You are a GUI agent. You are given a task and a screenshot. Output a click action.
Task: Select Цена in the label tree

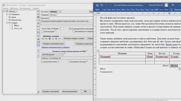(14, 17)
